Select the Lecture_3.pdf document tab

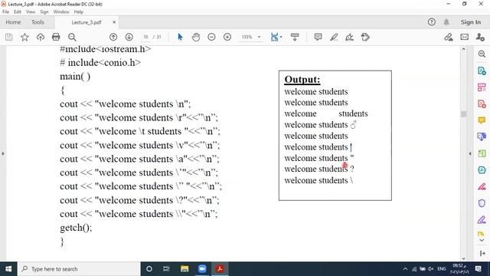coord(87,22)
